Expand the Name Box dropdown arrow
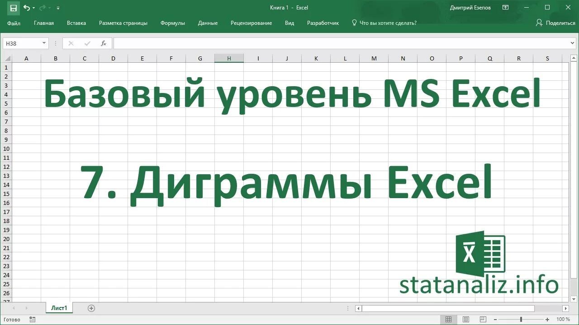579x325 pixels. coord(44,43)
